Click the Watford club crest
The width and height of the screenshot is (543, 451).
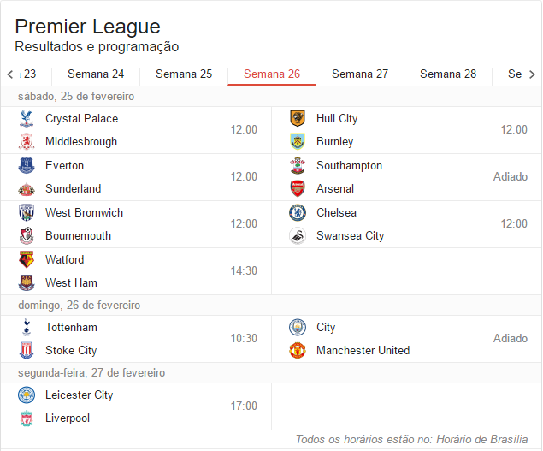coord(27,260)
